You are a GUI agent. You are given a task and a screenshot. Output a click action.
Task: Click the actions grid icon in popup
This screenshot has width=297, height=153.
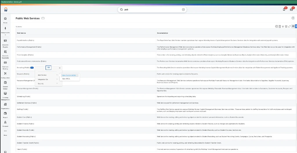point(48,68)
